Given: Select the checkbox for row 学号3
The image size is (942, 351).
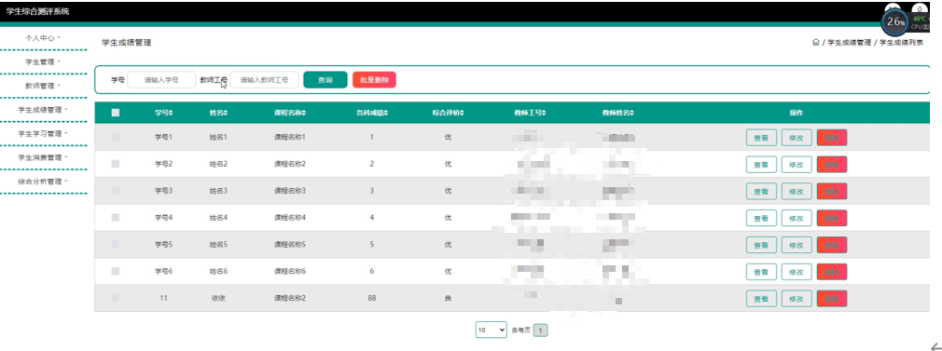Looking at the screenshot, I should click(x=116, y=191).
